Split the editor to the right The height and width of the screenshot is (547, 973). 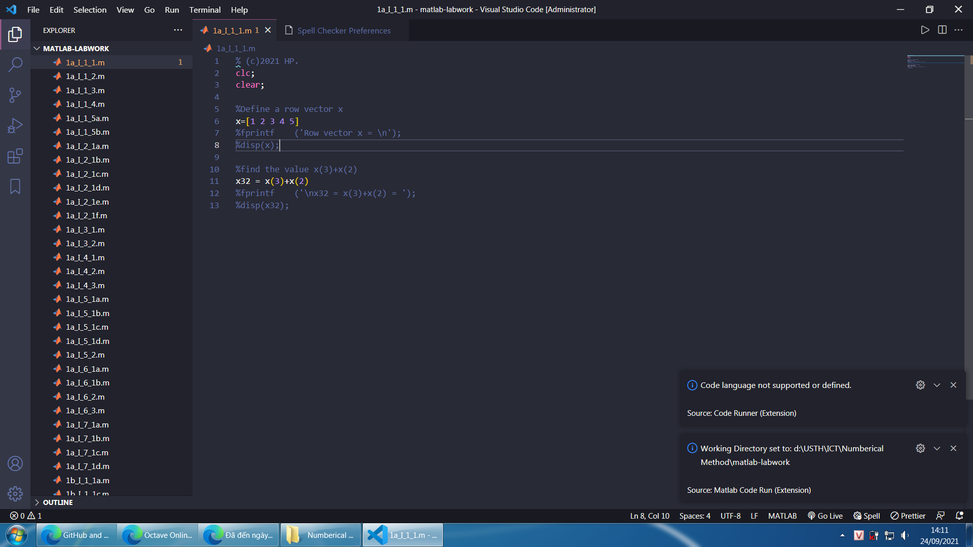click(x=942, y=30)
